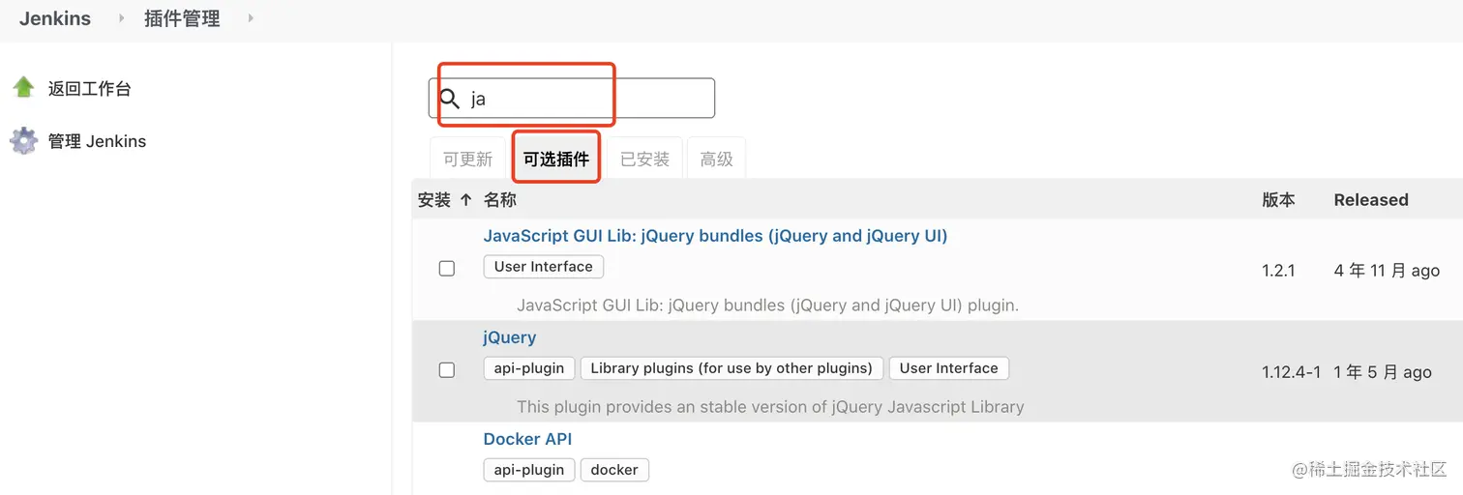Image resolution: width=1463 pixels, height=495 pixels.
Task: Switch to the 高级 tab
Action: point(716,160)
